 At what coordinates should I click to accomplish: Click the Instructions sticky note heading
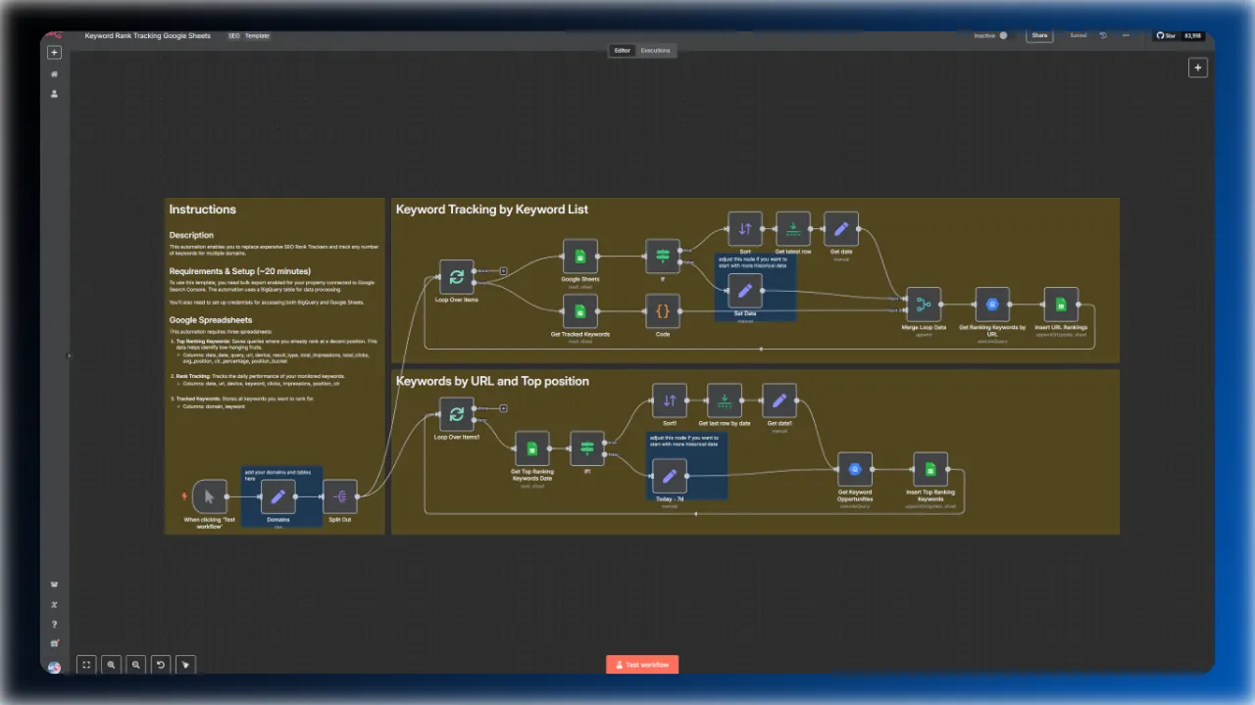(x=202, y=210)
